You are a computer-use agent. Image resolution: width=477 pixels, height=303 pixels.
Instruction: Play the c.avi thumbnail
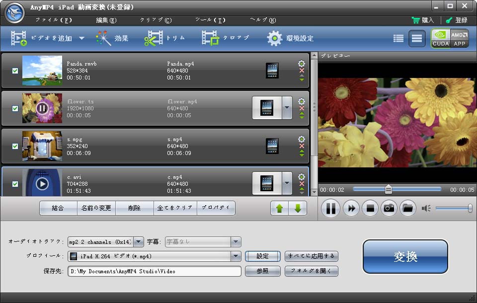pos(42,184)
